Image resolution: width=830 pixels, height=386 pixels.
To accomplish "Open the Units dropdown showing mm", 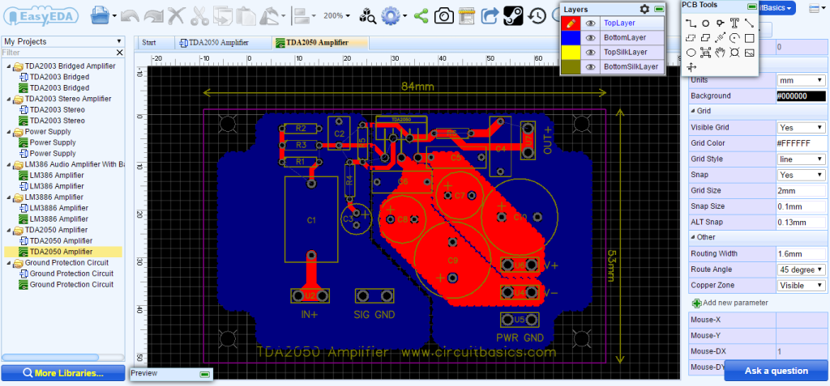I will pos(801,80).
